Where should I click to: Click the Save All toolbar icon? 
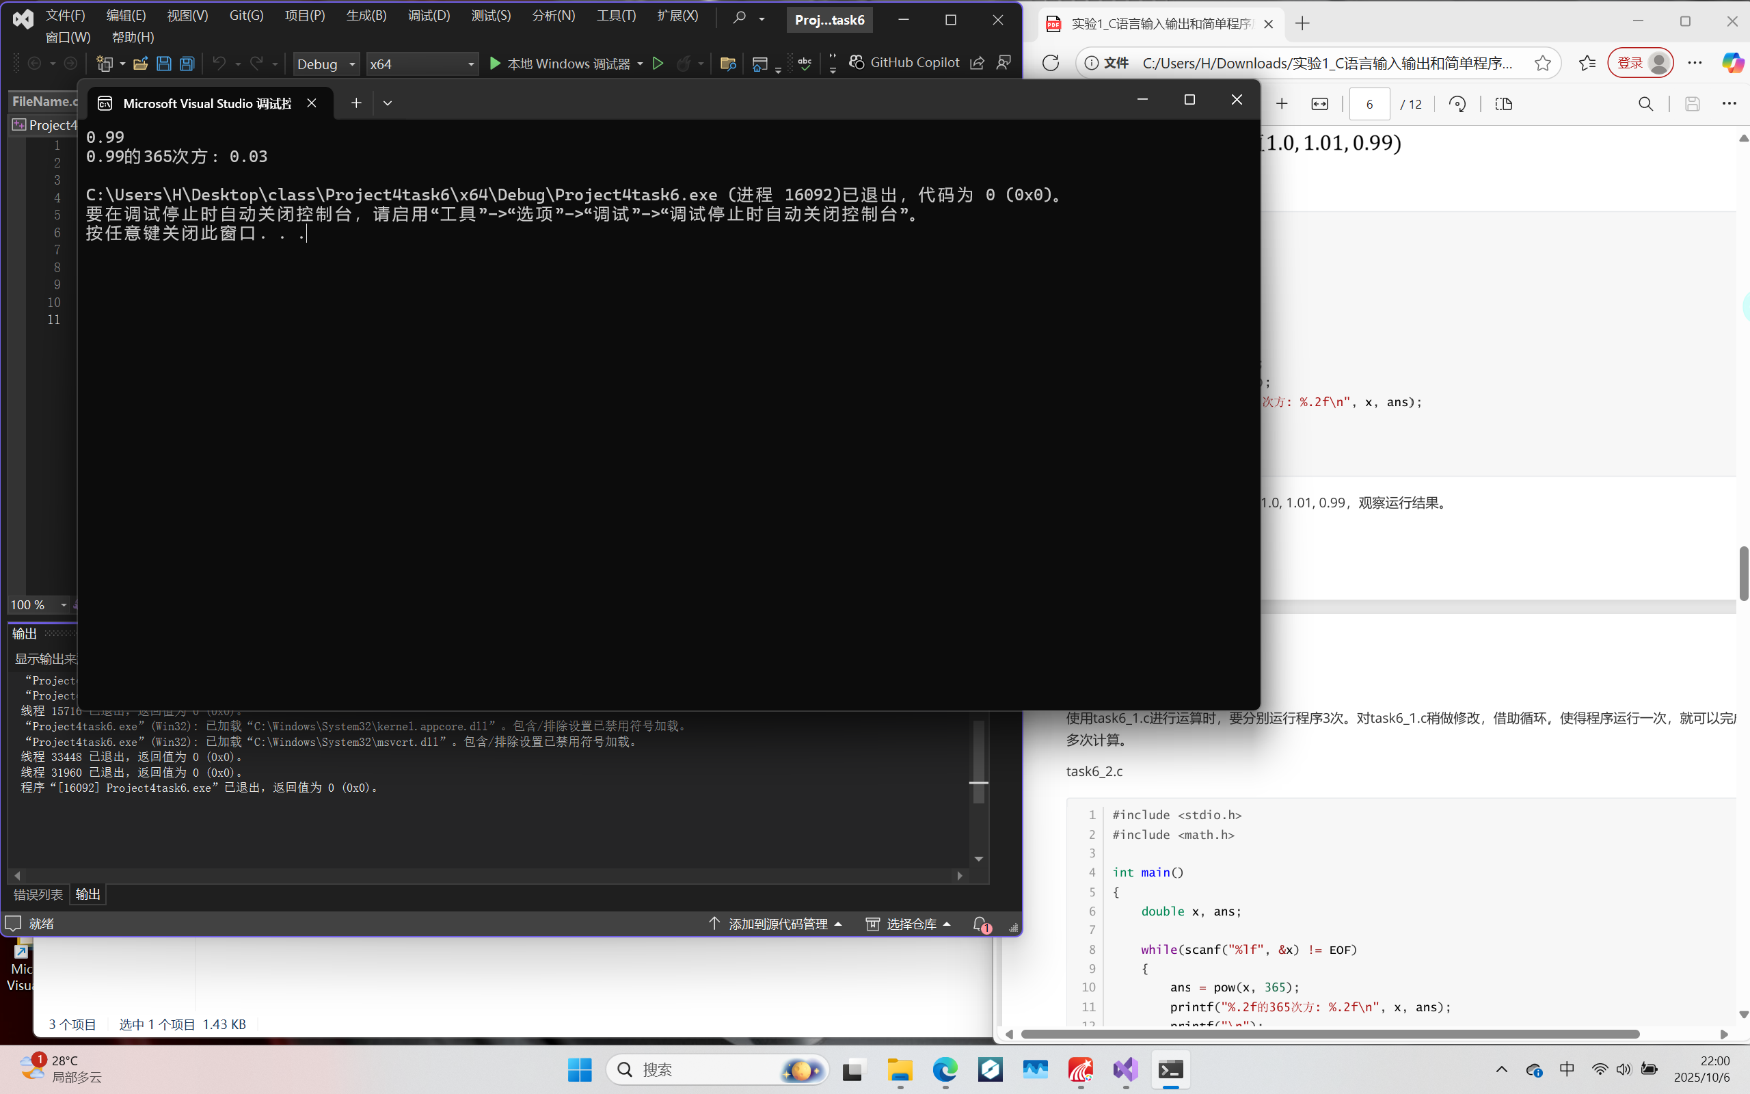click(187, 64)
